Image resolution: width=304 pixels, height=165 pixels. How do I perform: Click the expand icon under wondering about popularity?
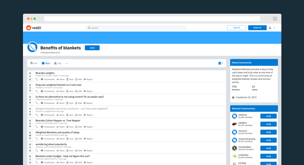[37, 151]
